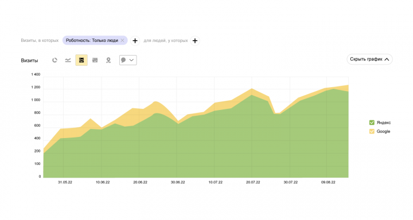Click the comment bubble icon
This screenshot has height=220, width=413.
pyautogui.click(x=123, y=60)
